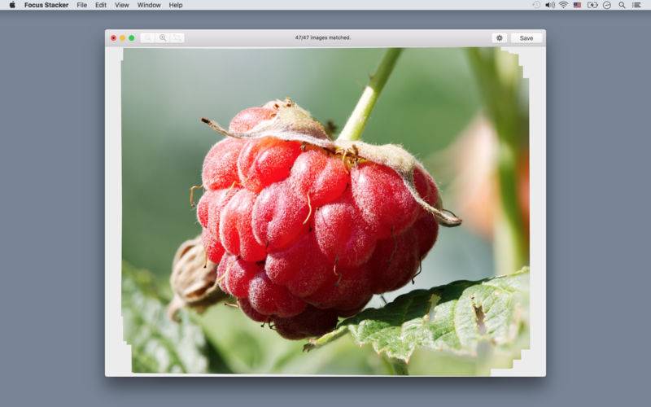Viewport: 651px width, 407px height.
Task: Open stacking settings via the gear icon
Action: (x=500, y=37)
